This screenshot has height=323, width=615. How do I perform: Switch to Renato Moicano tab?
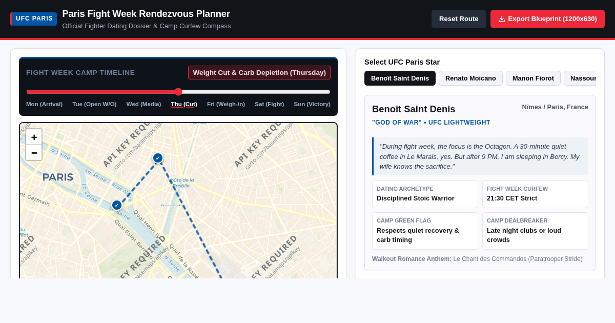coord(470,78)
